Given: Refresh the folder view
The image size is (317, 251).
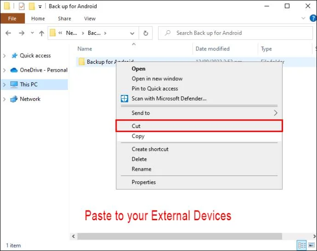Looking at the screenshot, I should pos(146,33).
